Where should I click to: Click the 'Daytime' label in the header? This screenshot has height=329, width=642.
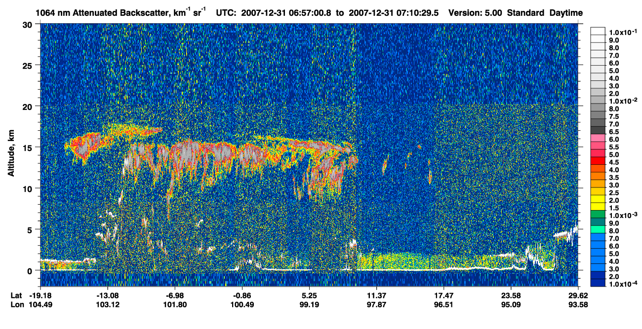point(566,13)
